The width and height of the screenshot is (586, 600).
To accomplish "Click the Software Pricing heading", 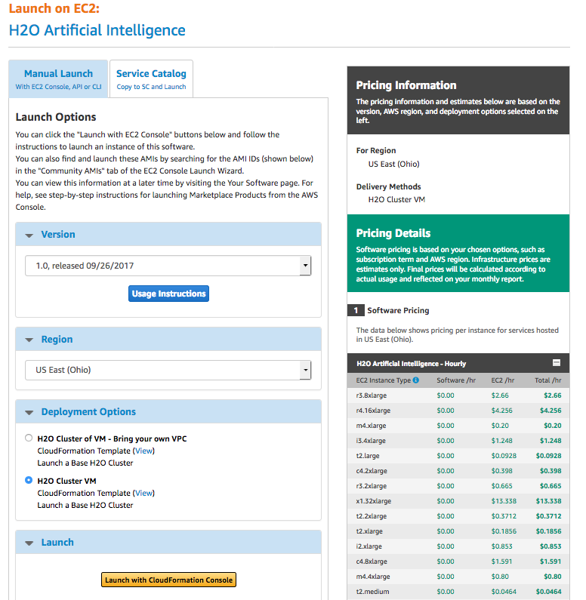I will tap(398, 310).
